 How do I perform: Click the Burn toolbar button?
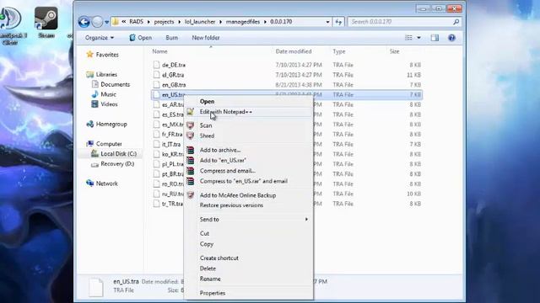coord(171,38)
